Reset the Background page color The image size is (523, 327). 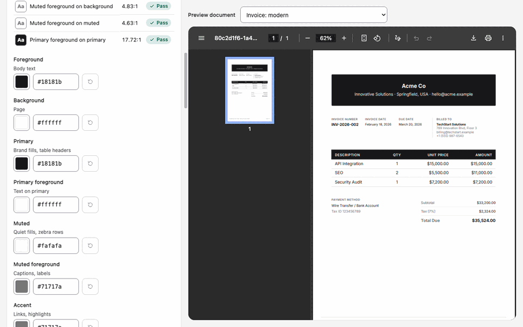click(x=90, y=123)
